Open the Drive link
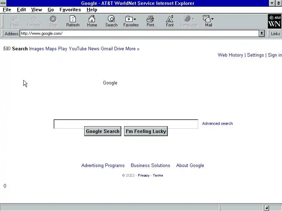Screen dimensions: 282x211 [119, 49]
